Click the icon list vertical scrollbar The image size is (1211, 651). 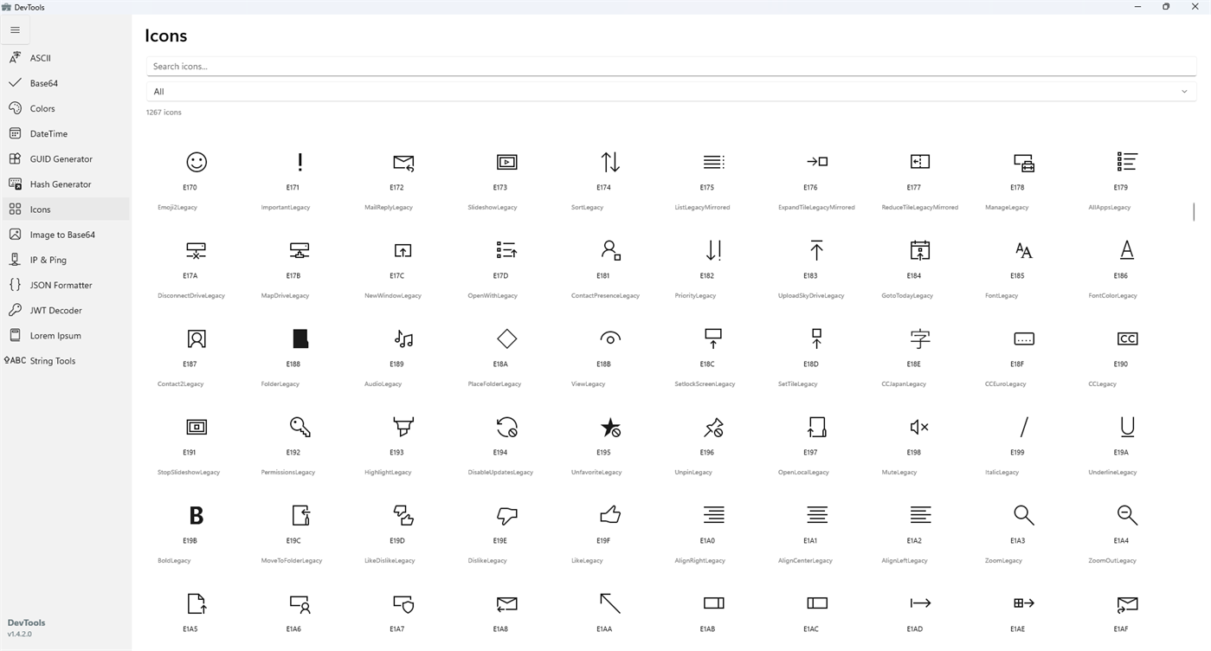point(1194,211)
